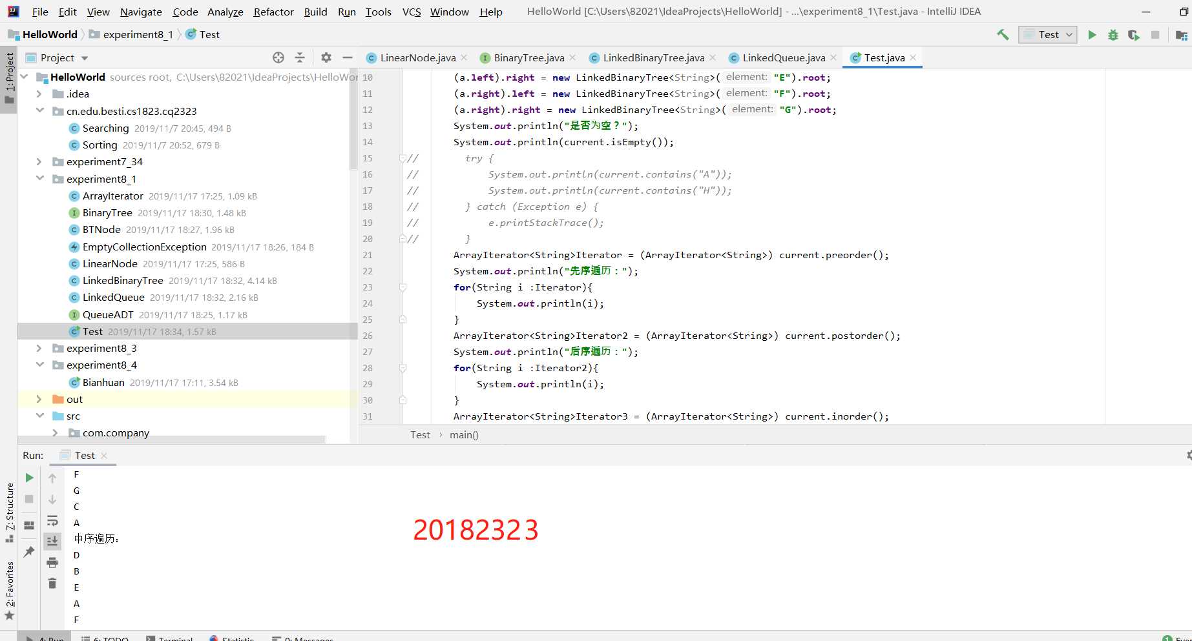Close the Test tab in the Run panel
The height and width of the screenshot is (641, 1192).
coord(104,456)
